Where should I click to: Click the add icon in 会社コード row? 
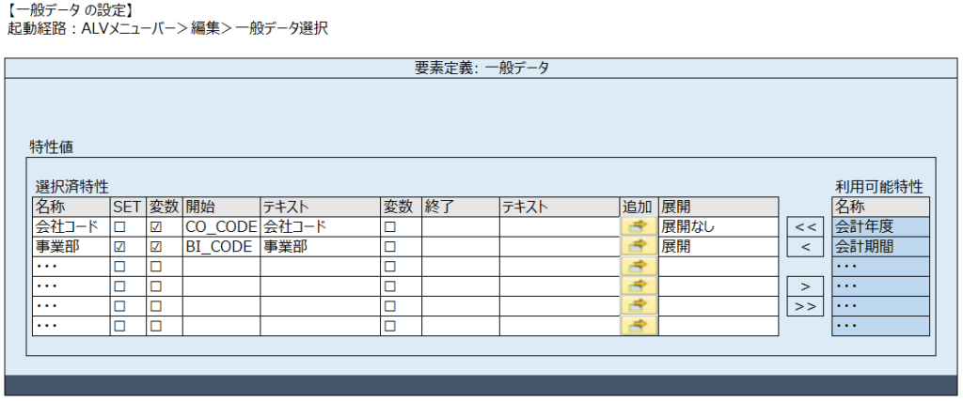coord(639,226)
